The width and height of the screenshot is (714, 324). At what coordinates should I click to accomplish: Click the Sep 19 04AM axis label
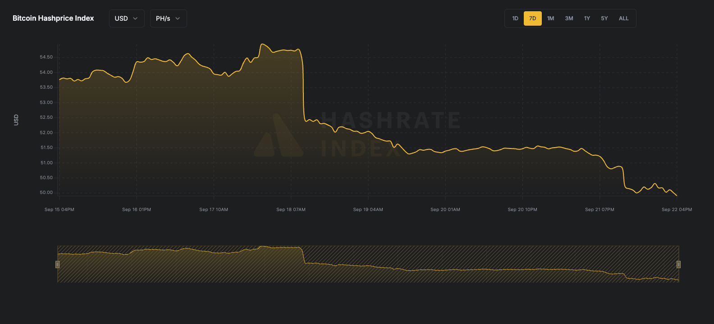pyautogui.click(x=368, y=210)
